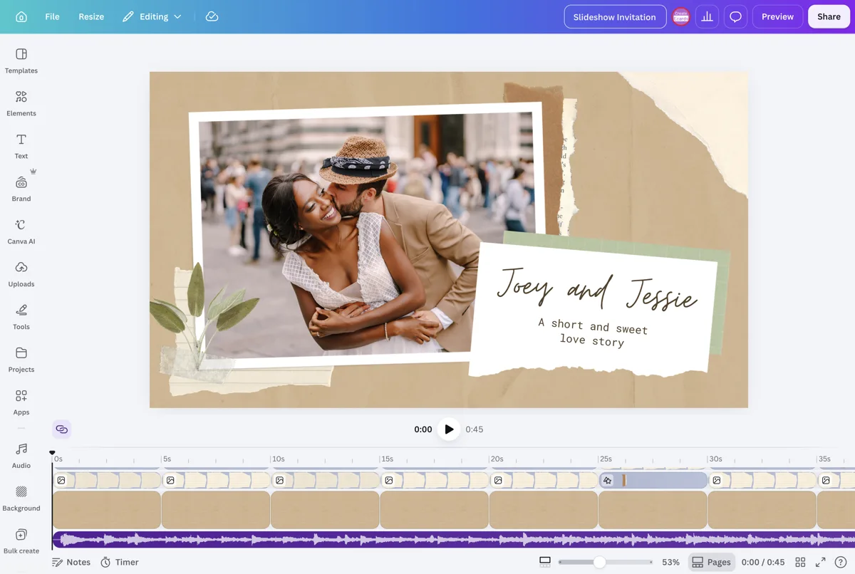The width and height of the screenshot is (855, 574).
Task: Enter fullscreen with the expand arrows icon
Action: tap(820, 562)
